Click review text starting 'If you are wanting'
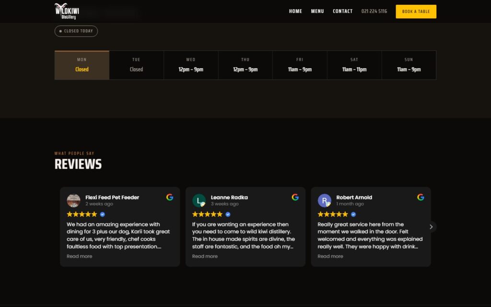 pos(243,236)
